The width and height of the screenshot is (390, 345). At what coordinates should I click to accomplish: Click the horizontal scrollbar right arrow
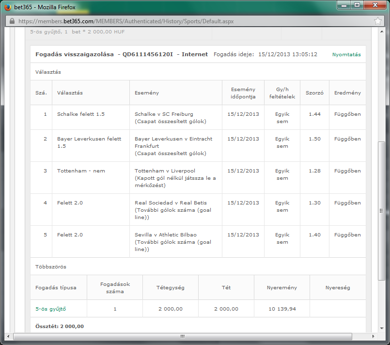[x=374, y=336]
